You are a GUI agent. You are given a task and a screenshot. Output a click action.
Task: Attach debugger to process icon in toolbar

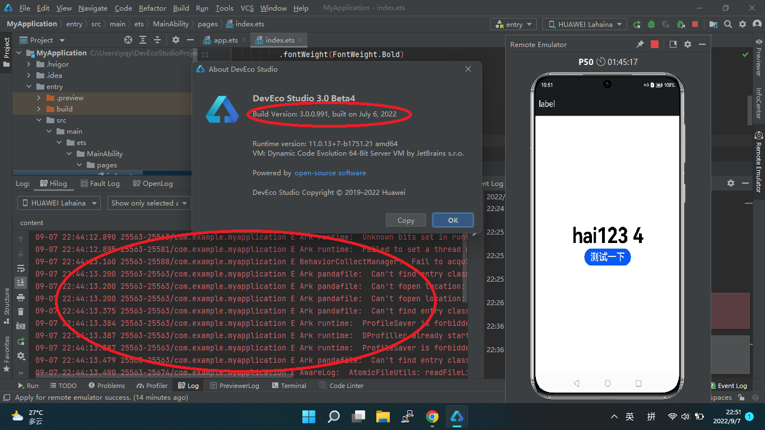(680, 24)
